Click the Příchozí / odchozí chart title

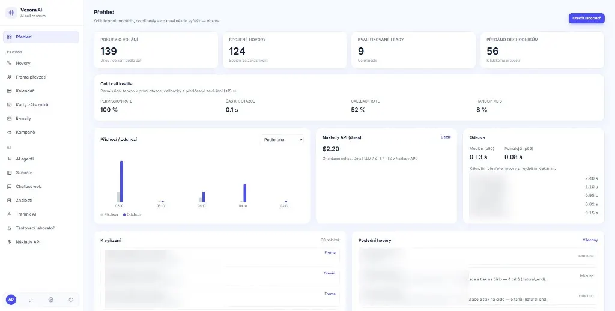pos(119,140)
